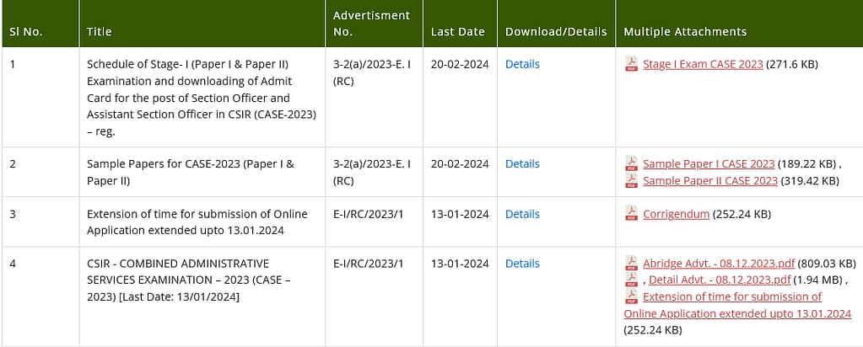Open Details for Extension of time row
Image resolution: width=863 pixels, height=347 pixels.
[522, 214]
